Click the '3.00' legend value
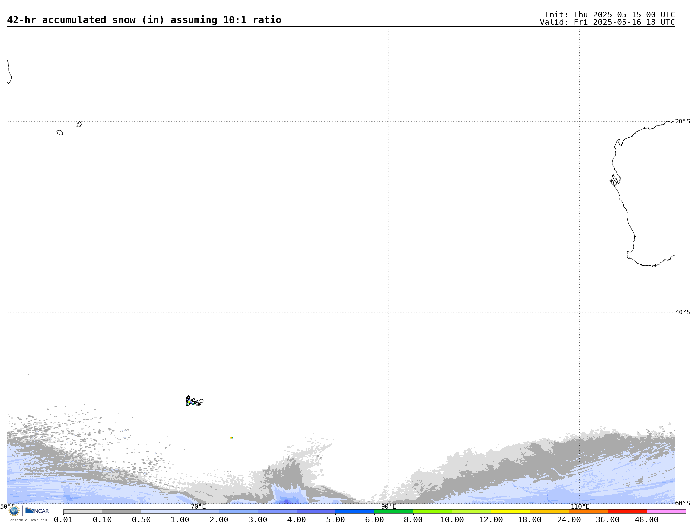The image size is (696, 524). (258, 520)
